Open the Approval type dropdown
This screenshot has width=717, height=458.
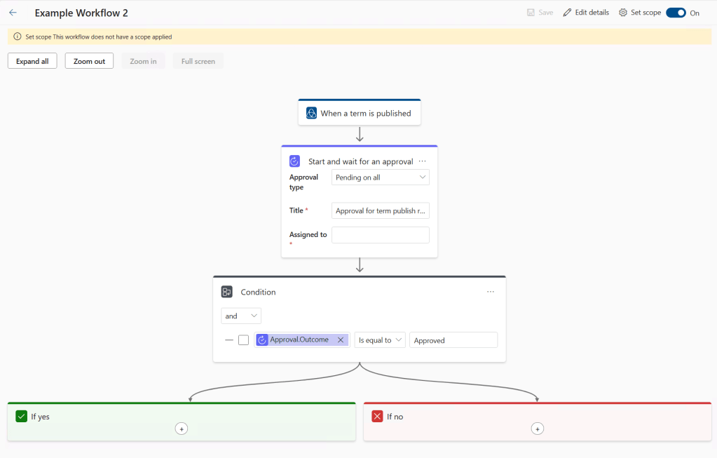(x=380, y=177)
